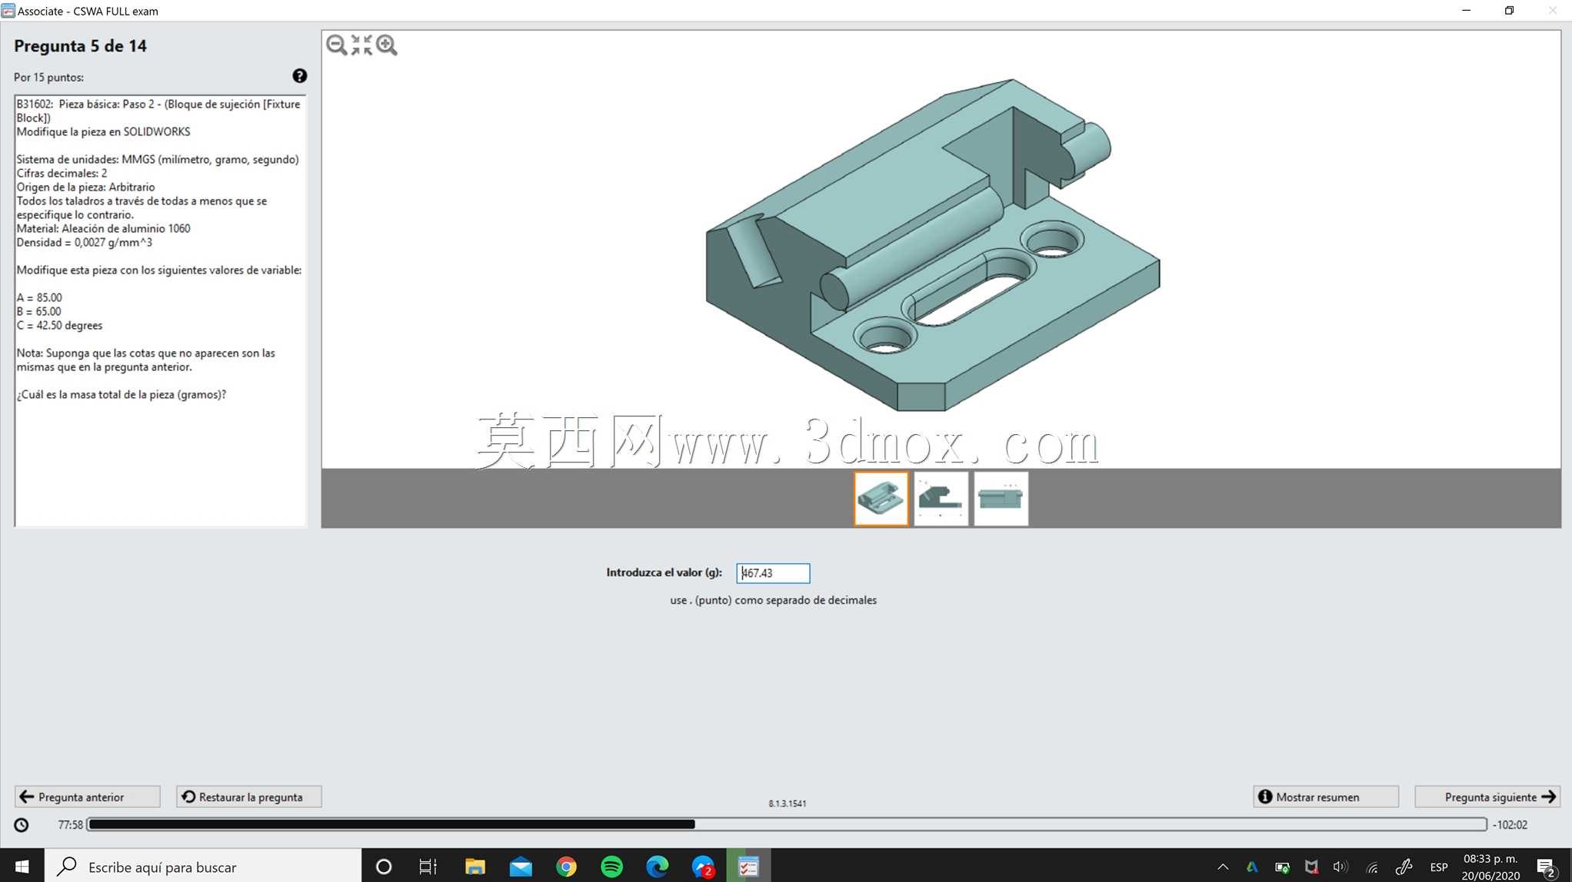Click the 'Por 15 puntos:' label

(x=48, y=78)
